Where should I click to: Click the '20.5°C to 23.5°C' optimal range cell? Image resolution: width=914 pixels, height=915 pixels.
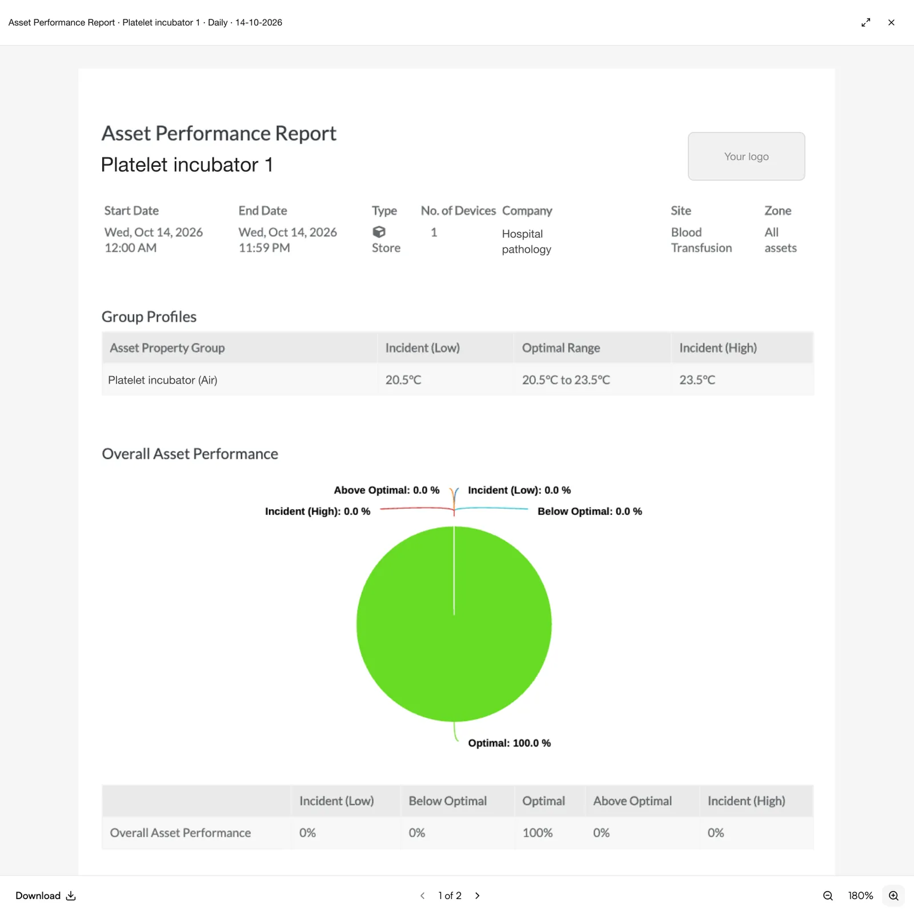tap(591, 380)
